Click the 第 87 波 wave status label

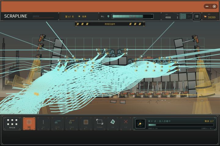click(159, 121)
